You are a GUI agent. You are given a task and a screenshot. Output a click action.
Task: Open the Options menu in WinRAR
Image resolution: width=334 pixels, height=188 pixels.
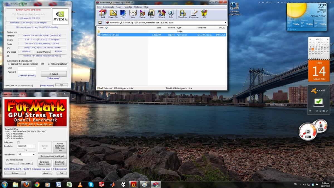click(138, 7)
